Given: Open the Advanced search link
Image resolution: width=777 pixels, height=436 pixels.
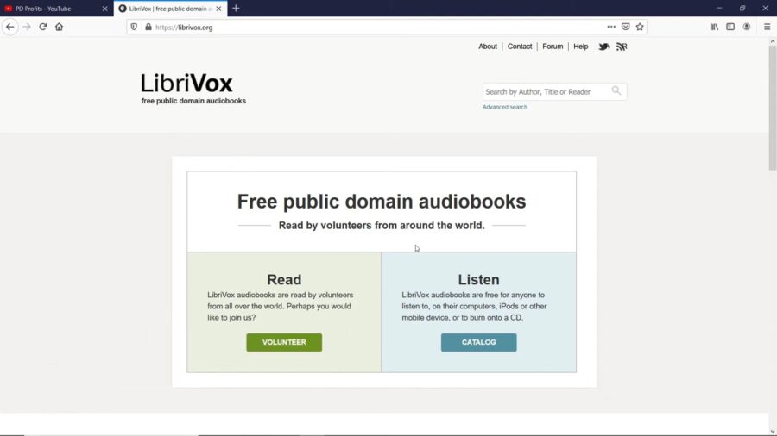Looking at the screenshot, I should click(505, 107).
